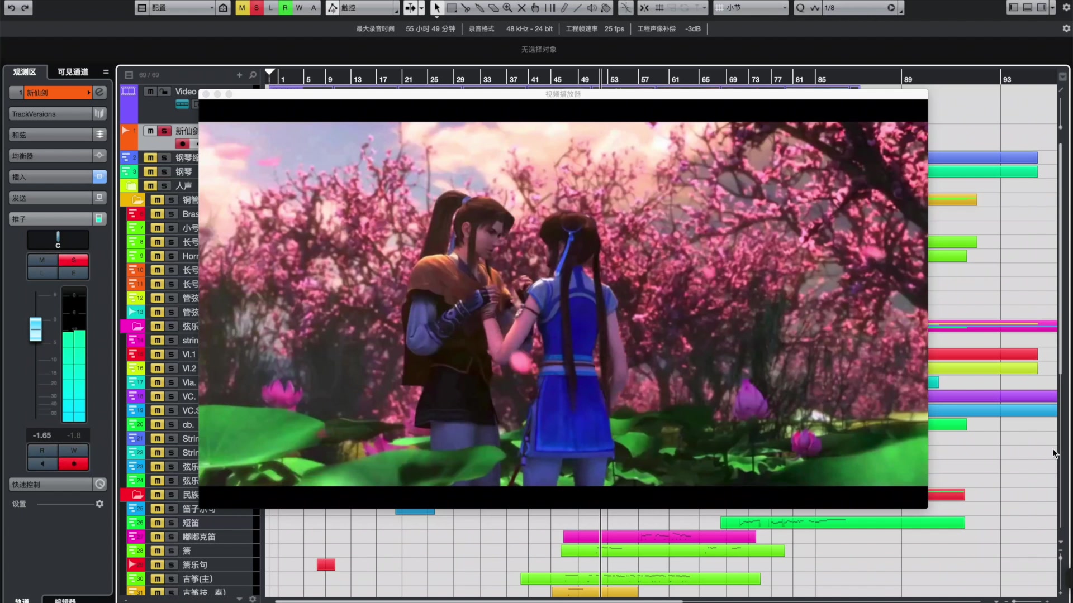This screenshot has height=603, width=1073.
Task: Undo the last action with the undo arrow
Action: (11, 8)
